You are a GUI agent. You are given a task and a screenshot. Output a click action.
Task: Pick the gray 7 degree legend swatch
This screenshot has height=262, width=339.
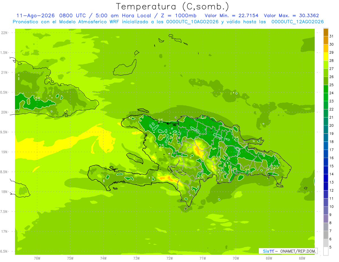(x=326, y=227)
